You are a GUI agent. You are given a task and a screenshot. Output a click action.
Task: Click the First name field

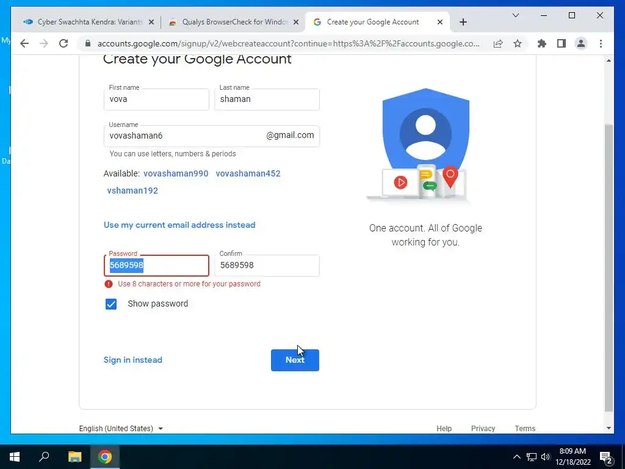(x=156, y=100)
